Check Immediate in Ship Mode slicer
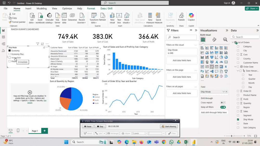This screenshot has height=146, width=260. coord(10,58)
